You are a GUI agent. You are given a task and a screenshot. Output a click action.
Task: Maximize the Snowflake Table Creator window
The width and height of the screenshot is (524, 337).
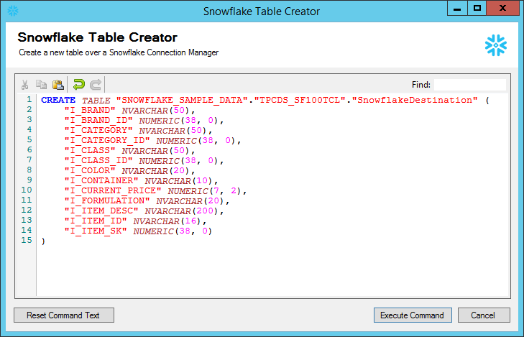point(477,9)
